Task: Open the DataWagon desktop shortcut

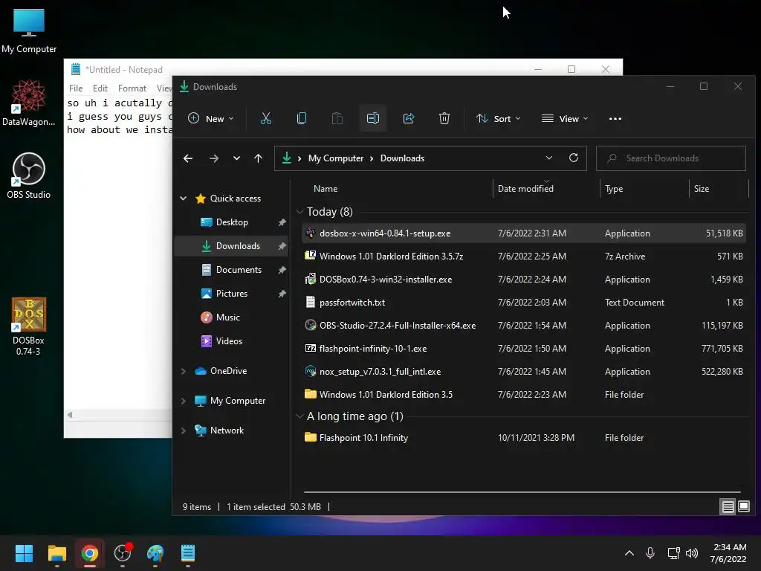Action: tap(29, 103)
